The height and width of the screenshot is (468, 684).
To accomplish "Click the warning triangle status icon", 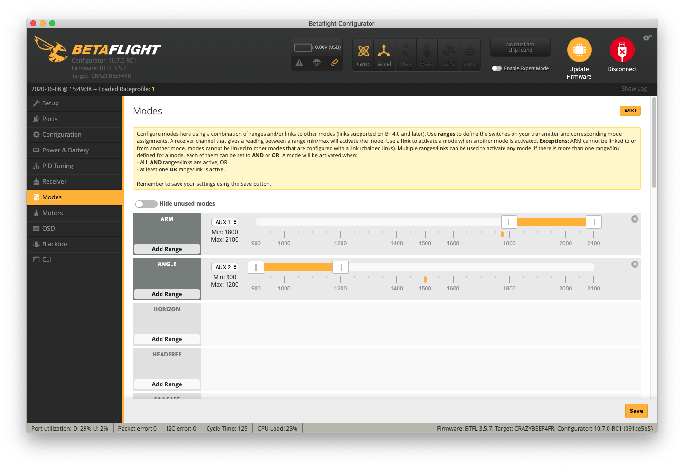I will click(x=299, y=63).
